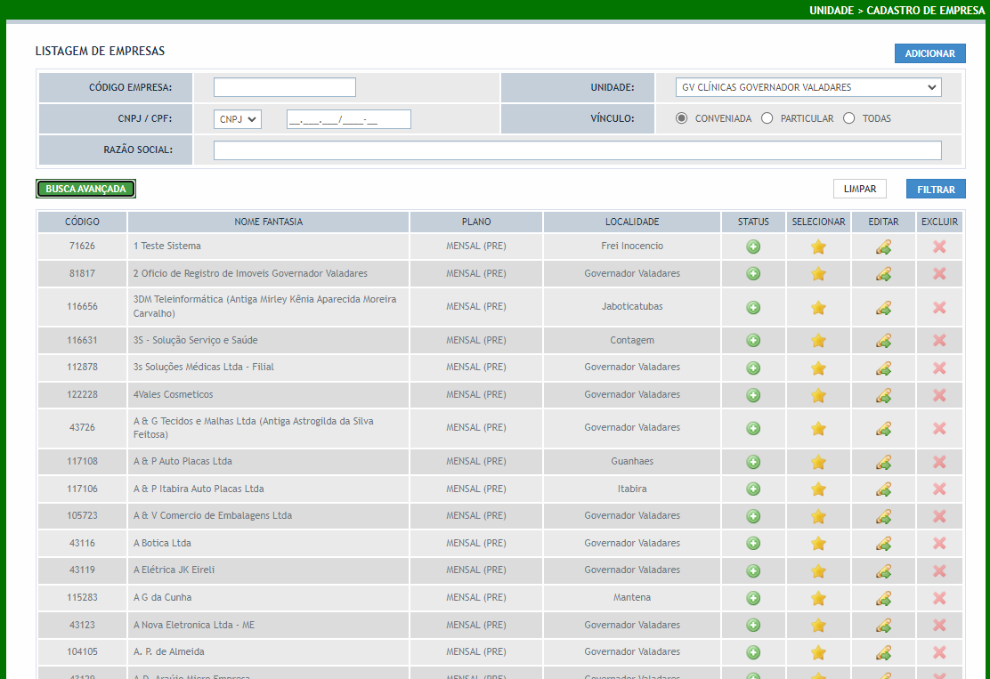Click company code 116656
This screenshot has height=679, width=990.
tap(82, 307)
